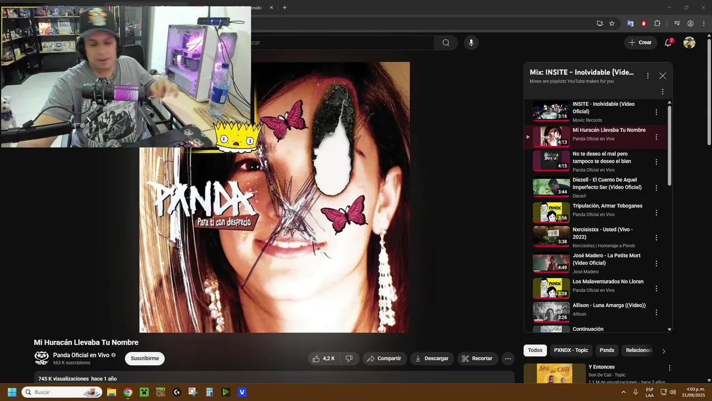Dislike the video
The width and height of the screenshot is (712, 401).
(349, 359)
